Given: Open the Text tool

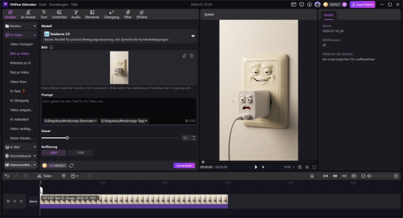Looking at the screenshot, I should point(44,15).
